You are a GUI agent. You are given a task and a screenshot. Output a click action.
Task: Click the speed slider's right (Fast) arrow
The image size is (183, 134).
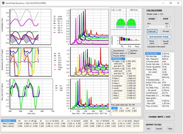170,26
